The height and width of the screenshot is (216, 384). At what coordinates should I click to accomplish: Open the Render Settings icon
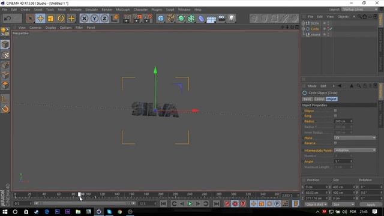click(148, 19)
